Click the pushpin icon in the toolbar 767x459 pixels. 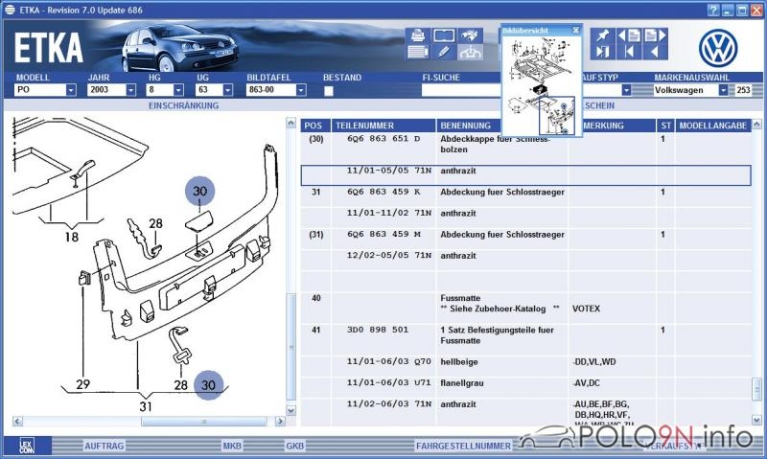[x=603, y=35]
